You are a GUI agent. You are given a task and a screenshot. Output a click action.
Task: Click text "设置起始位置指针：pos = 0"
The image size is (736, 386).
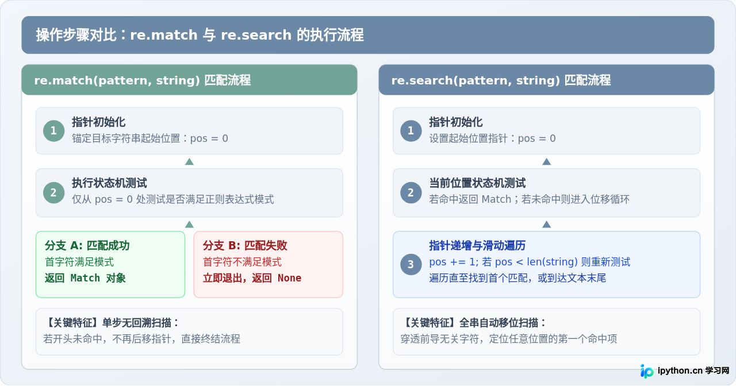tap(492, 138)
